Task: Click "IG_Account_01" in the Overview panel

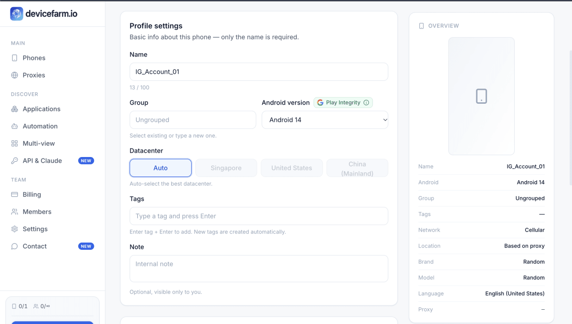Action: point(526,167)
